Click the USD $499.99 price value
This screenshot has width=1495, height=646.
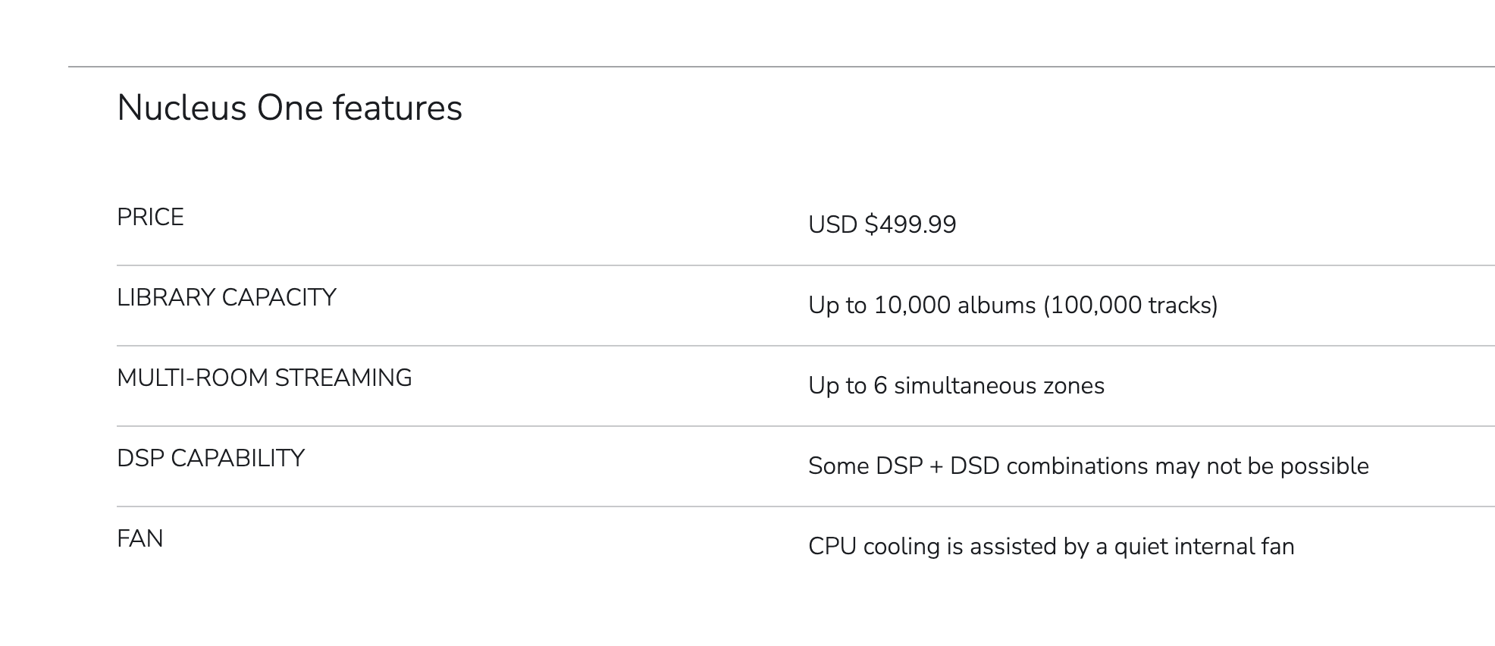(882, 224)
